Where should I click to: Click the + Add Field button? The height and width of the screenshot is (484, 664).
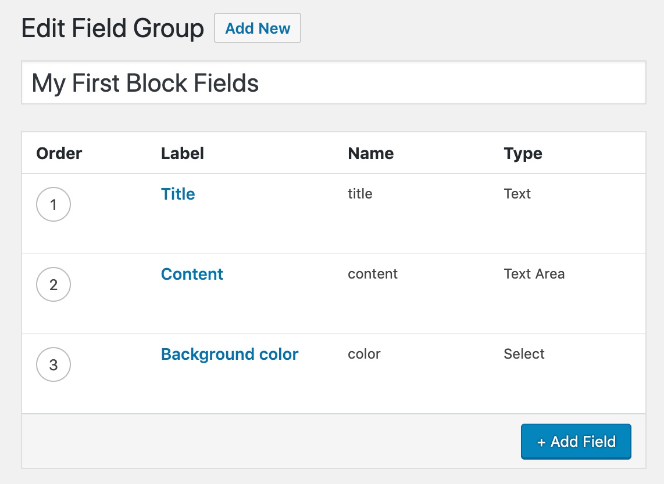pos(576,441)
